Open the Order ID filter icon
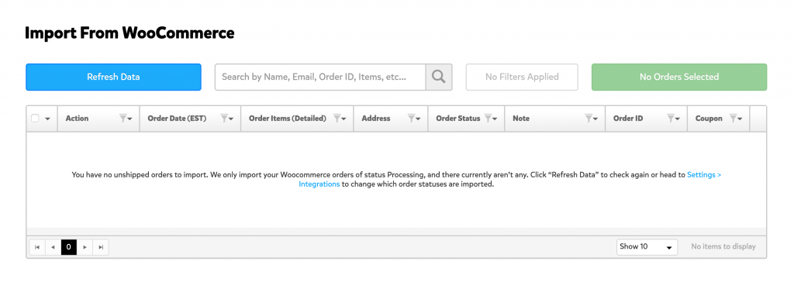The width and height of the screenshot is (794, 285). pos(673,118)
